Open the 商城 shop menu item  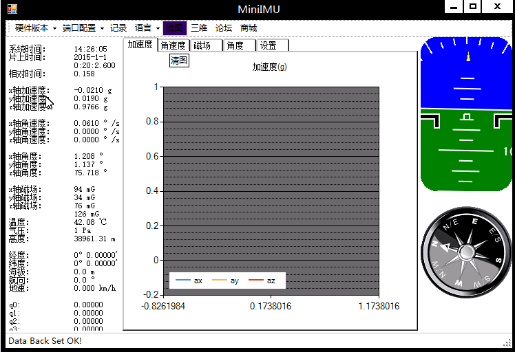tap(249, 28)
